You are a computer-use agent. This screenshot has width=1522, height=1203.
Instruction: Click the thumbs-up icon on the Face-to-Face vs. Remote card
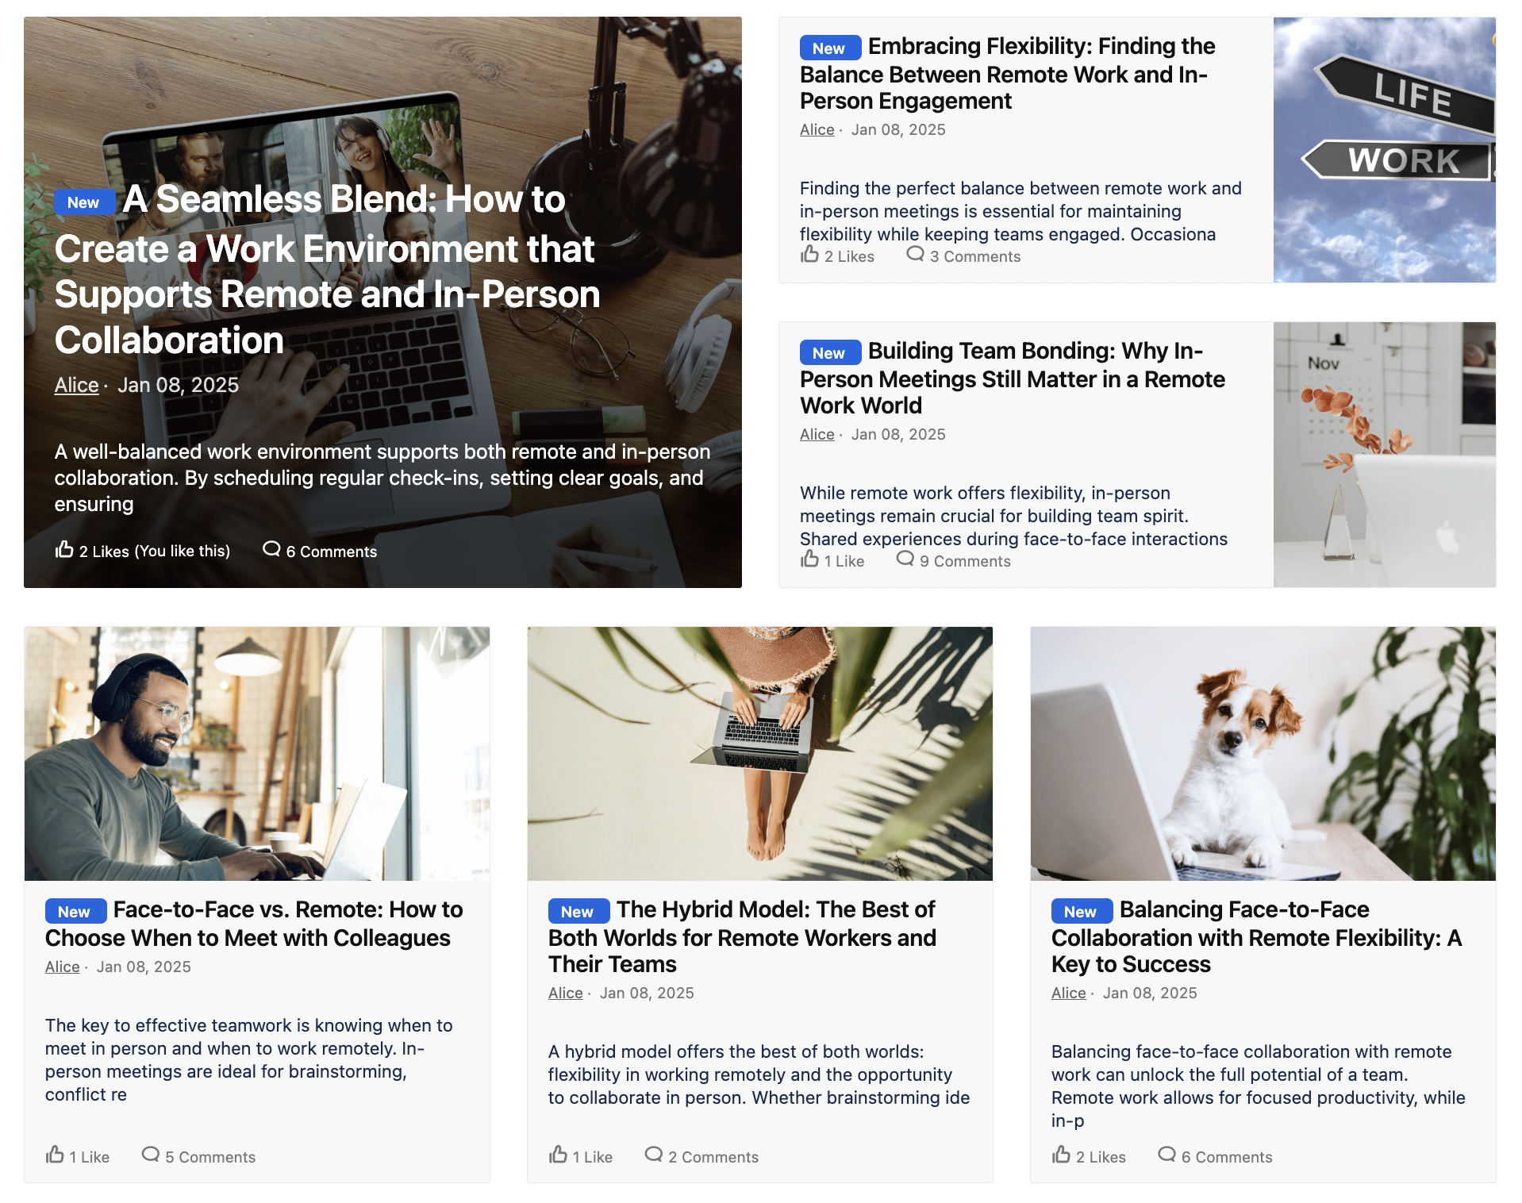coord(55,1155)
